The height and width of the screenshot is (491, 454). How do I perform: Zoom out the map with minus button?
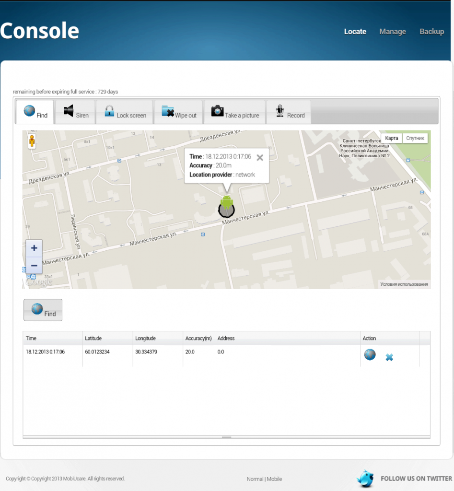34,265
